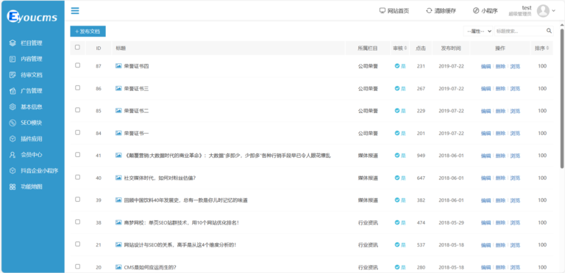565x273 pixels.
Task: Sort by 审核 column arrows
Action: [406, 48]
